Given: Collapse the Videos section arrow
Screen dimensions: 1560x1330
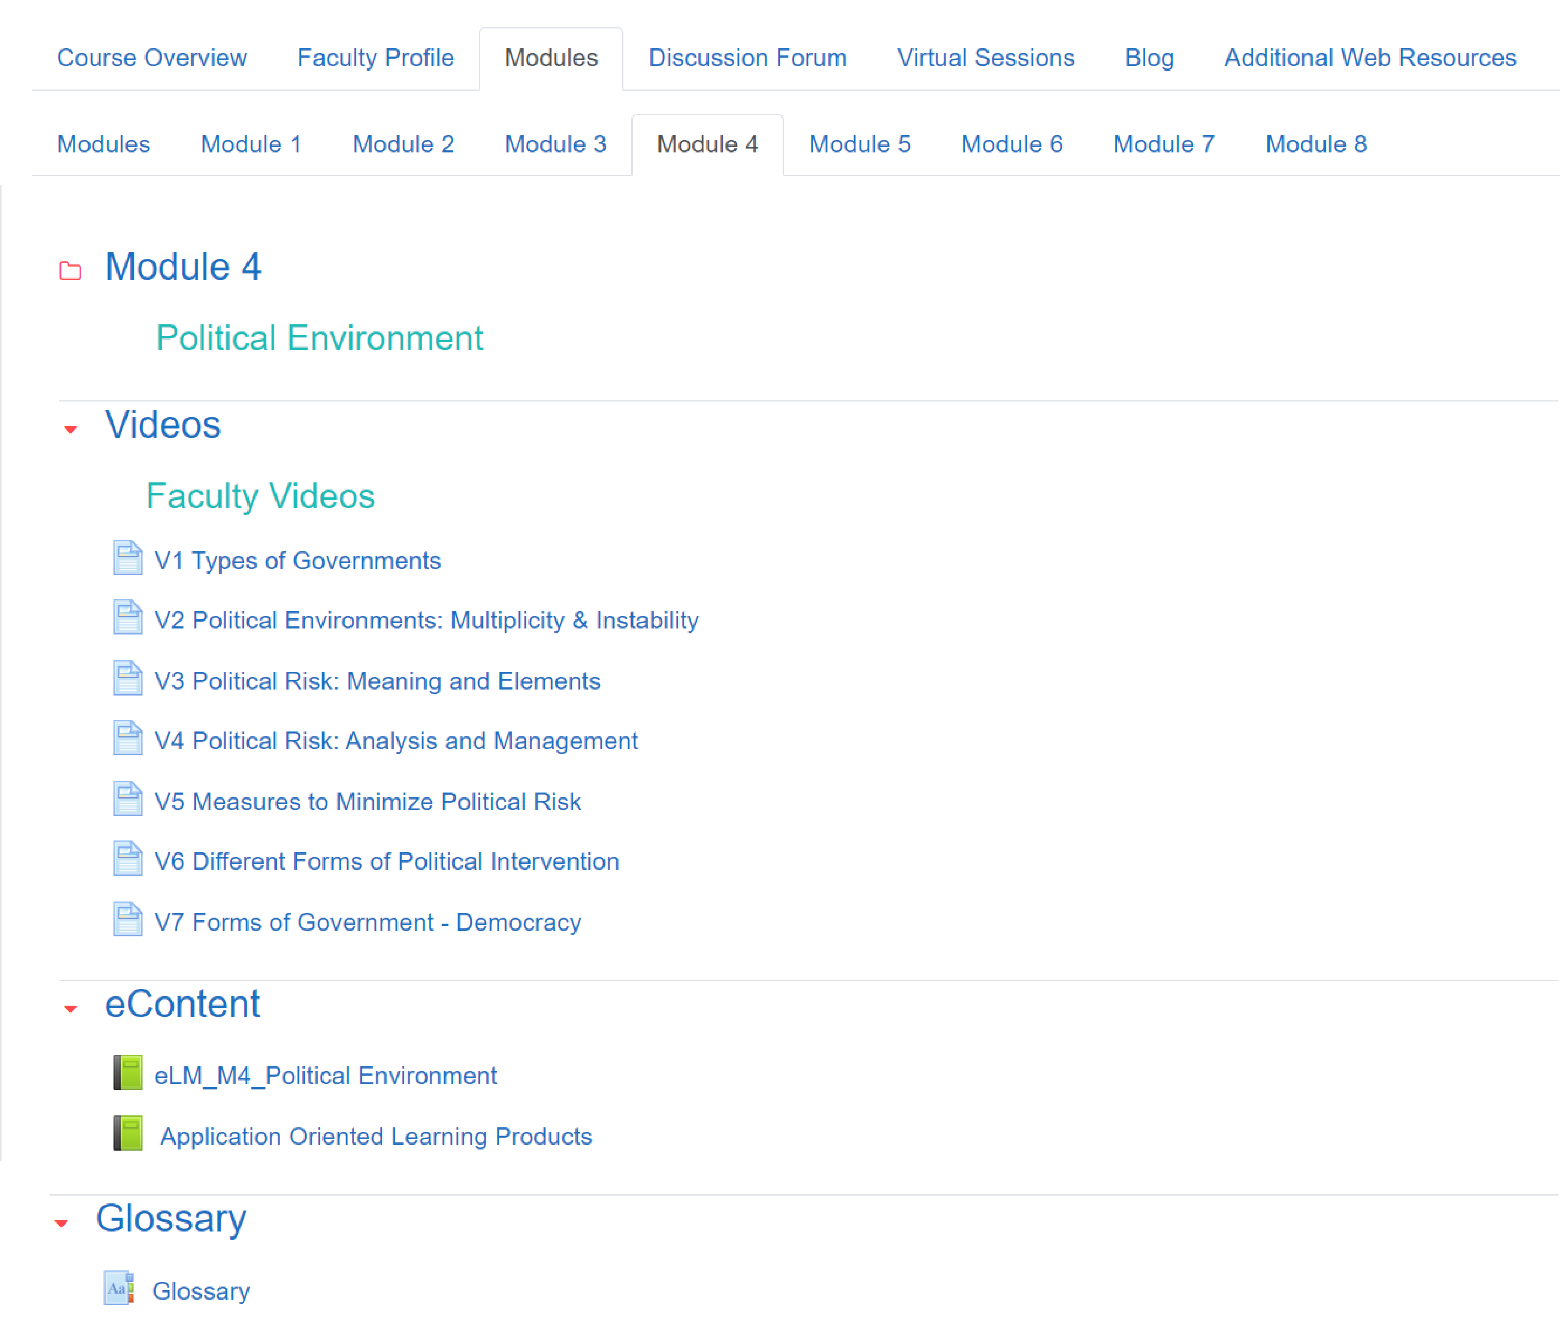Looking at the screenshot, I should click(70, 430).
